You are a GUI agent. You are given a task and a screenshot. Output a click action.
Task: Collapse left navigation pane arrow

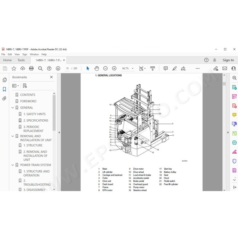[x=59, y=132]
